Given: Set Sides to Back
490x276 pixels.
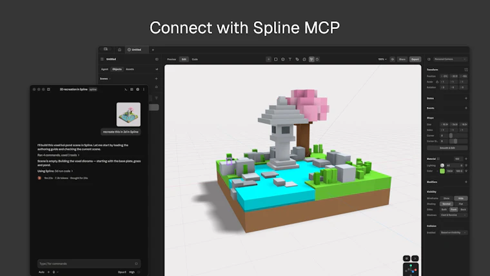Looking at the screenshot, I should (x=463, y=210).
